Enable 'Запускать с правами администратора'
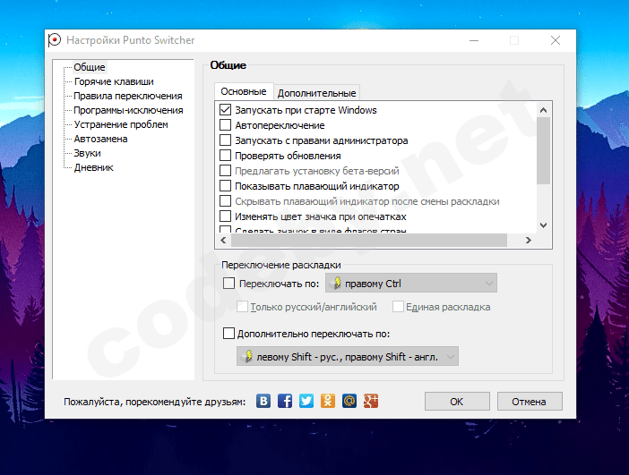629x475 pixels. (226, 140)
